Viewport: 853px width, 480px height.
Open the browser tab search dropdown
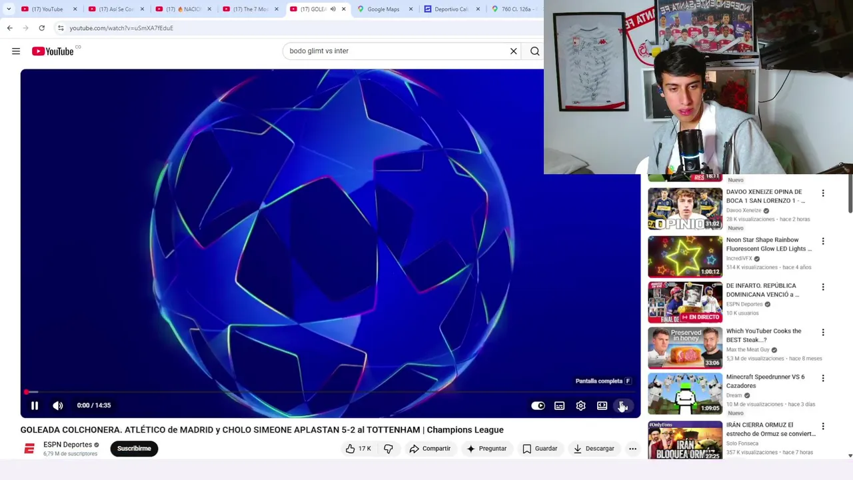click(9, 9)
